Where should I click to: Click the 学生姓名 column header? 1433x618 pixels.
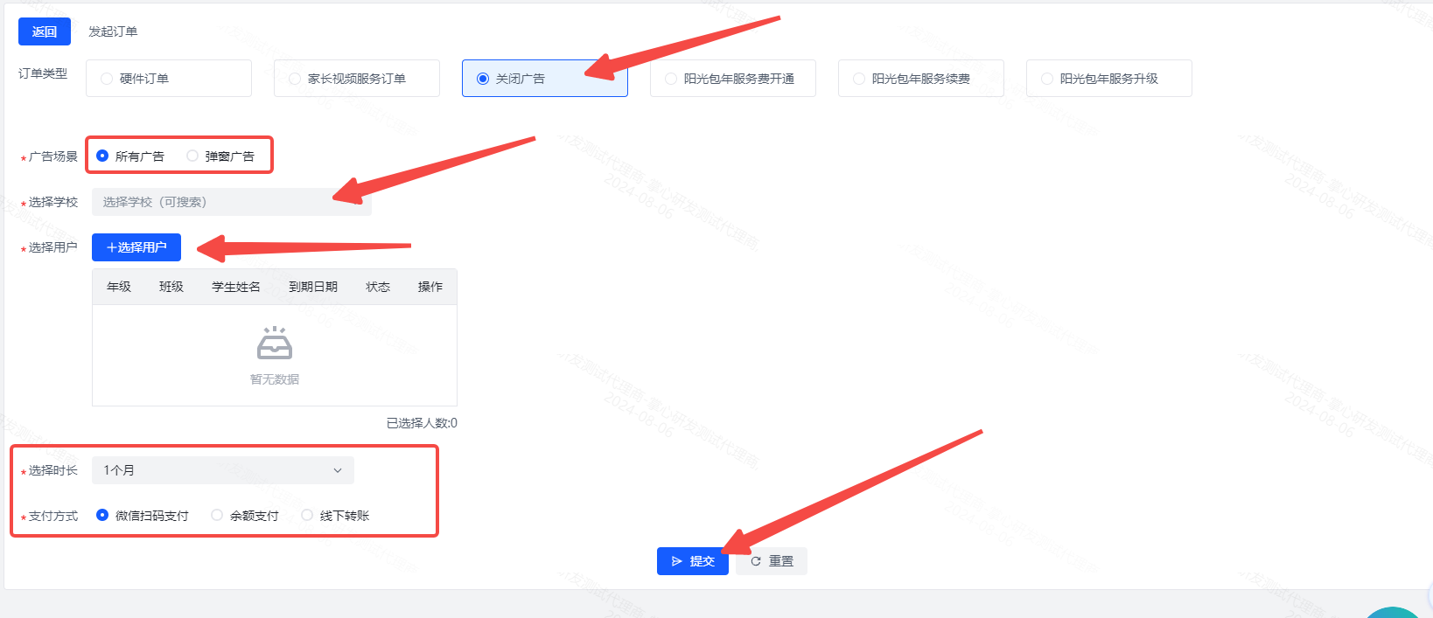click(236, 287)
